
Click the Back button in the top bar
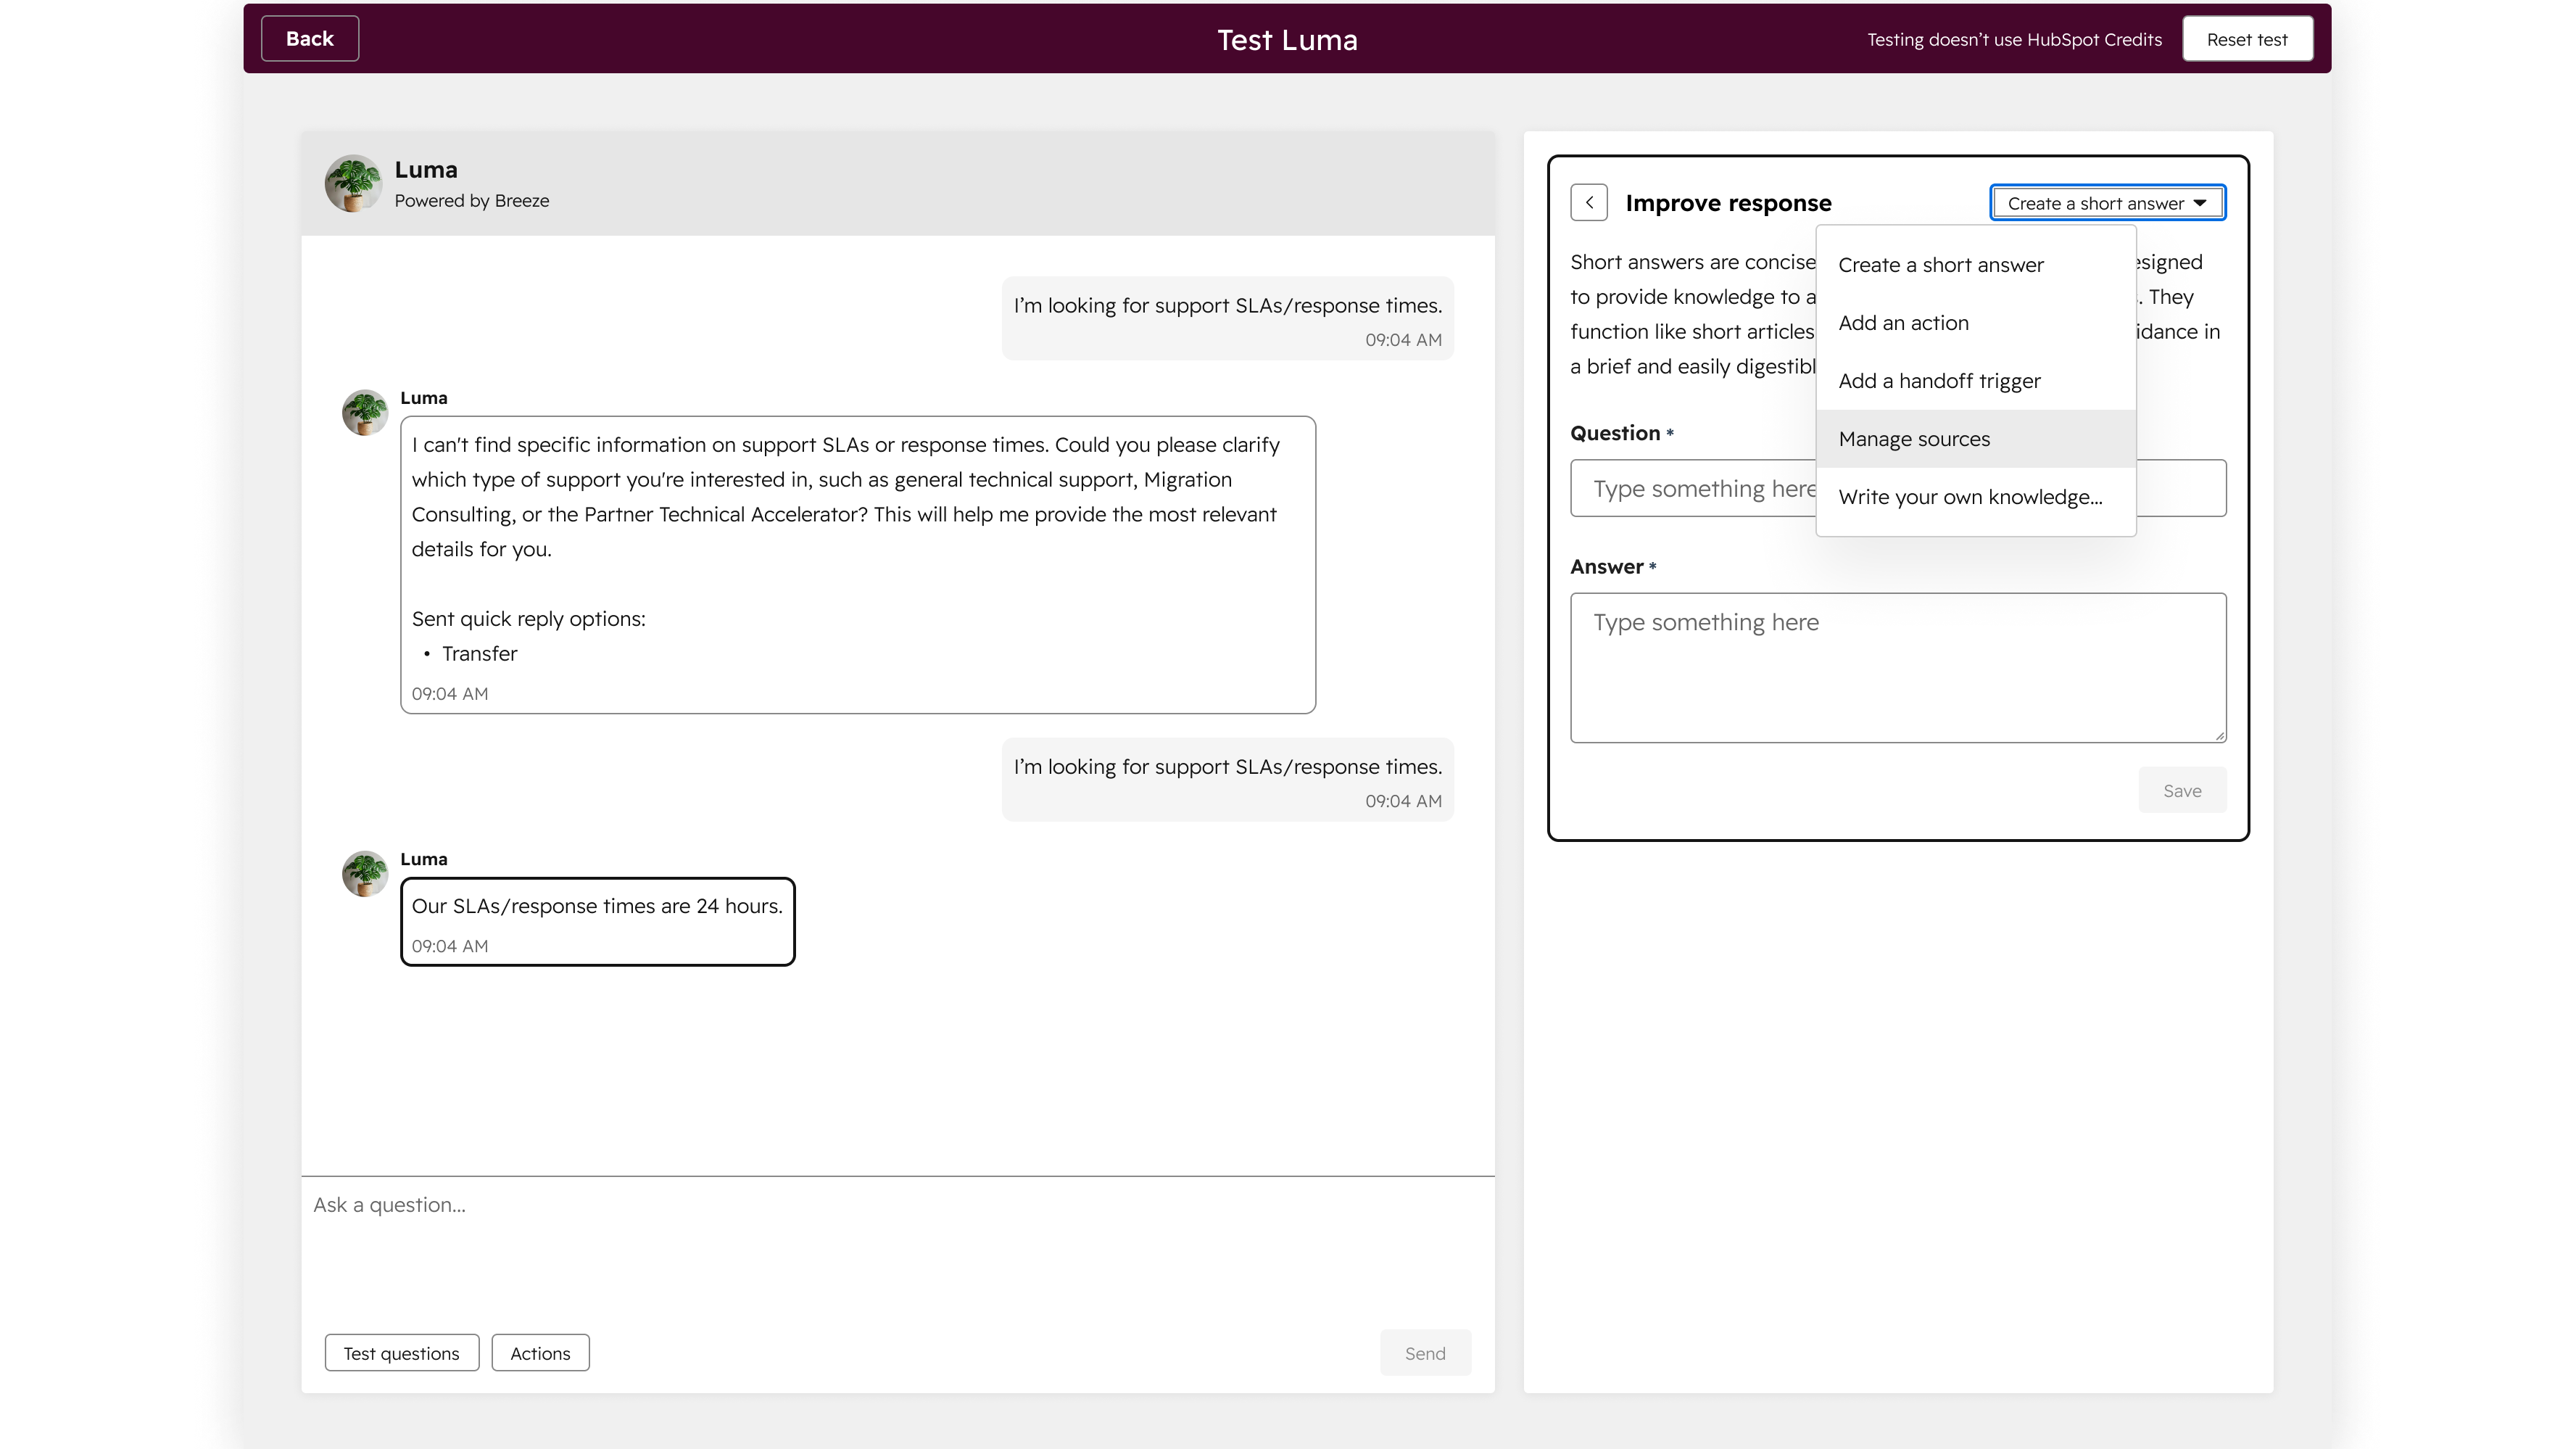[x=309, y=38]
